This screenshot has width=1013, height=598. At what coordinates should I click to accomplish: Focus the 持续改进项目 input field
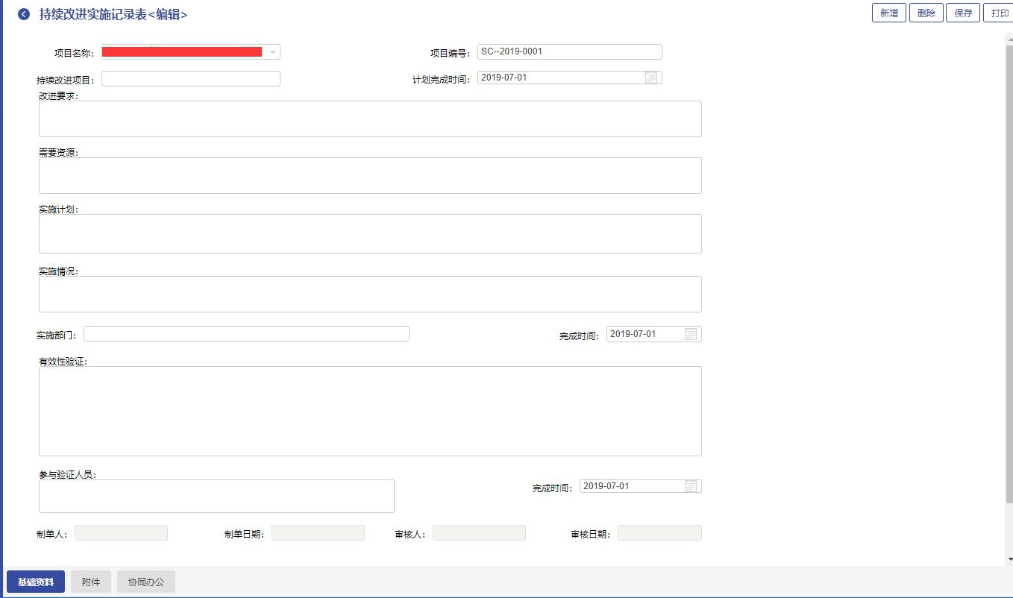tap(191, 79)
